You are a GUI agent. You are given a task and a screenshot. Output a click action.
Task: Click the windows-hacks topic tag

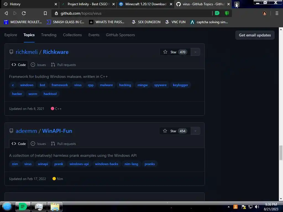107,164
